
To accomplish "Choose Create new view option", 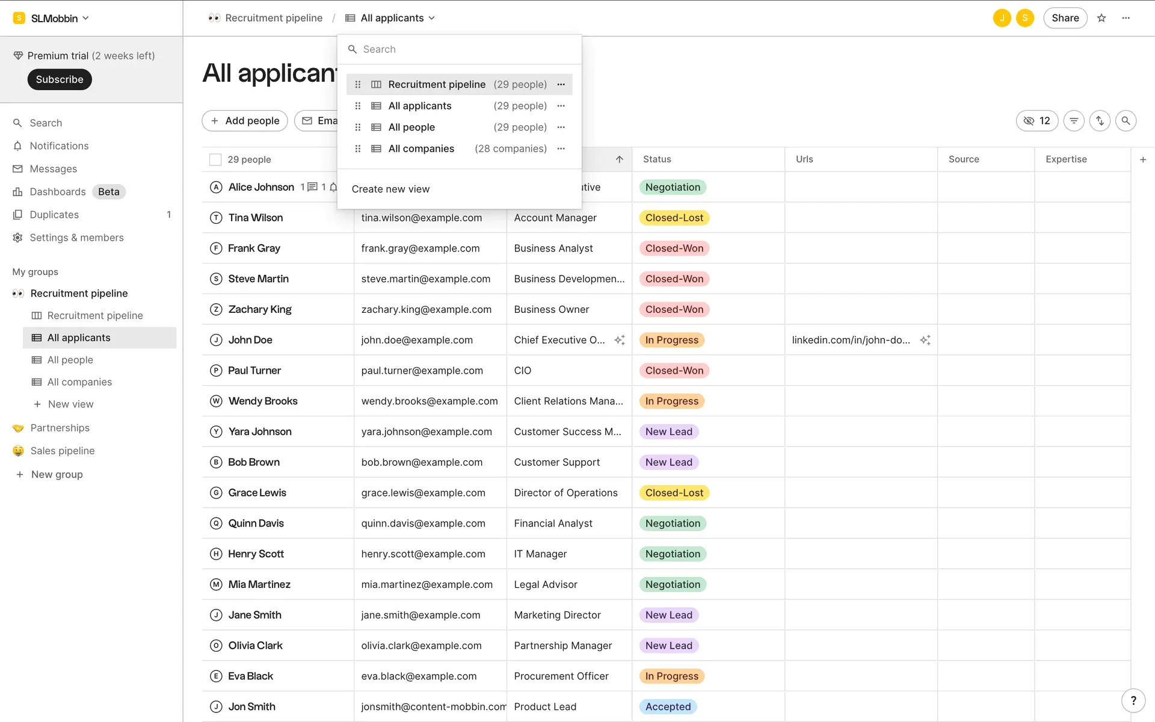I will click(x=390, y=189).
